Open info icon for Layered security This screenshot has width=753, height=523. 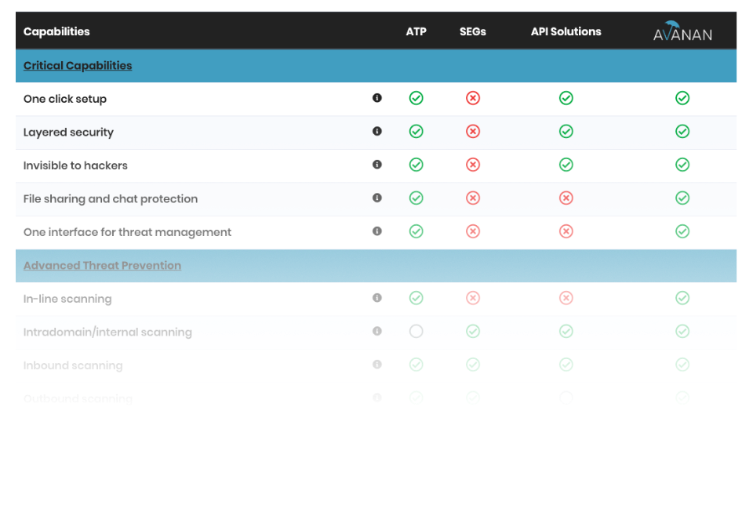pyautogui.click(x=377, y=131)
